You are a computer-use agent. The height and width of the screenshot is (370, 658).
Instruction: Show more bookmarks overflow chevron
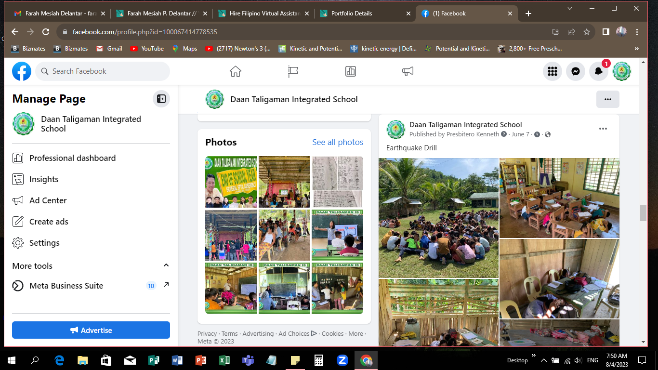tap(636, 49)
